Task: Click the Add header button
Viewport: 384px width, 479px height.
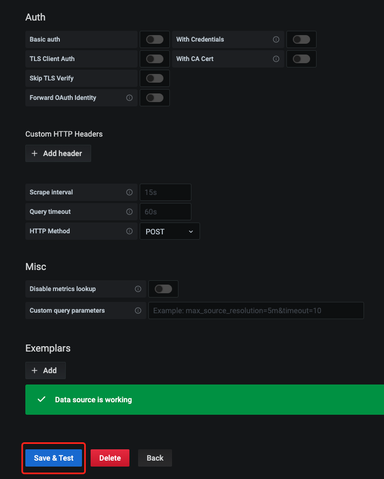Action: pyautogui.click(x=58, y=153)
